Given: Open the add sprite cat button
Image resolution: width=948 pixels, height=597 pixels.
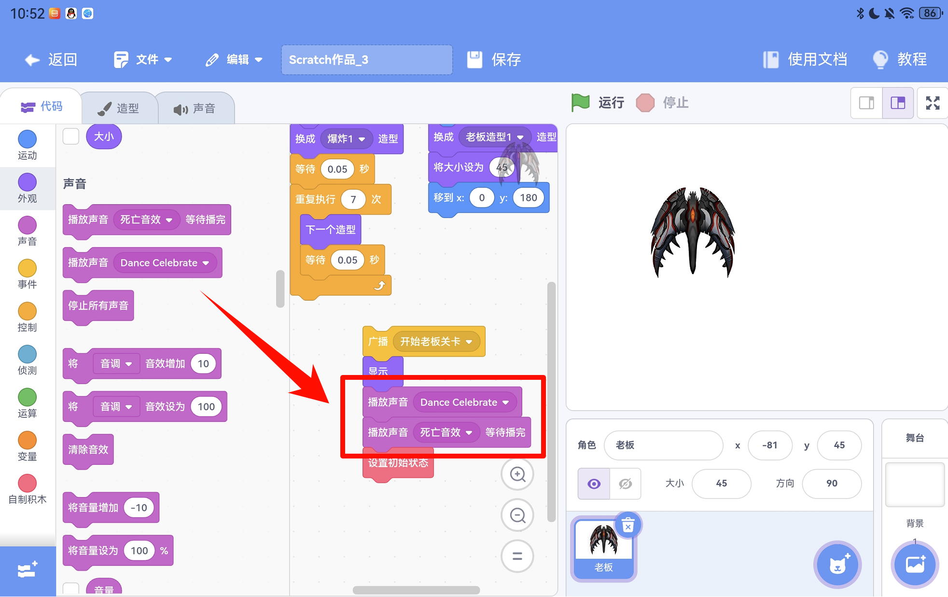Looking at the screenshot, I should [x=838, y=565].
